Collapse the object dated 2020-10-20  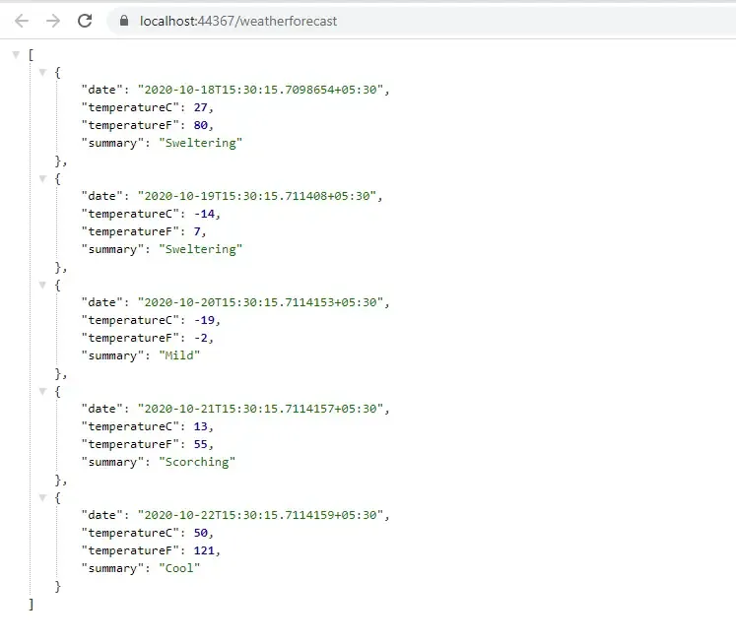(x=42, y=285)
